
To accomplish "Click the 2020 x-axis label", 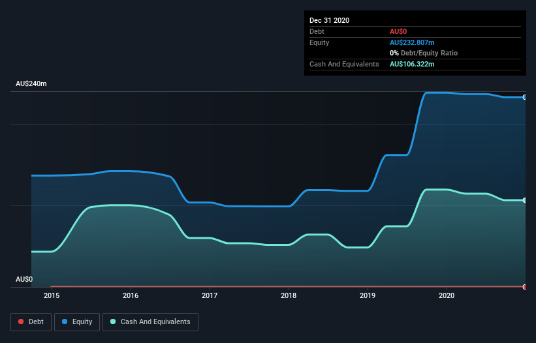I will pyautogui.click(x=447, y=295).
